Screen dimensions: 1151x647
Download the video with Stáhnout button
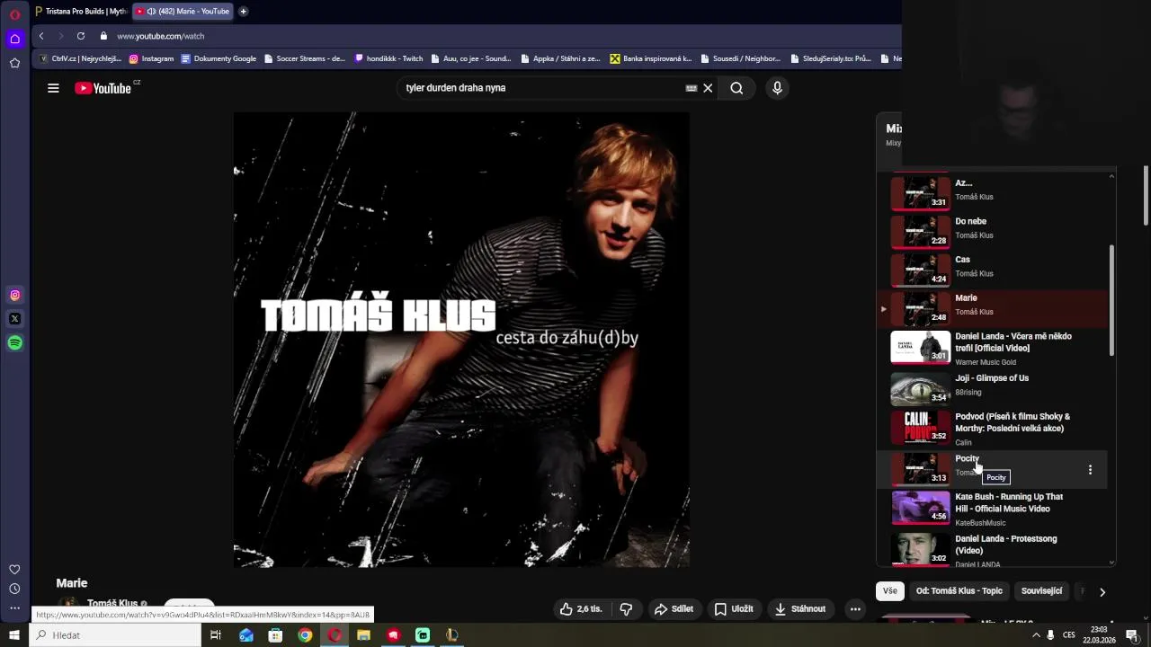800,608
